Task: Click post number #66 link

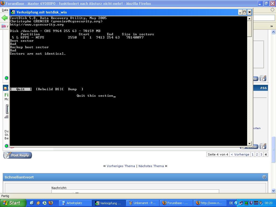Action: click(263, 88)
